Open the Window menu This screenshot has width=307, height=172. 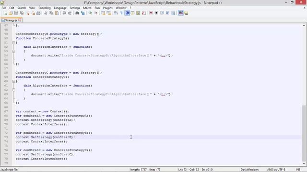point(121,8)
